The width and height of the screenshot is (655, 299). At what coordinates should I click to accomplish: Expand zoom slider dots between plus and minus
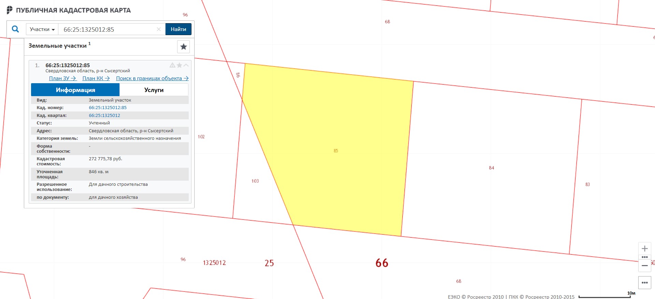644,257
